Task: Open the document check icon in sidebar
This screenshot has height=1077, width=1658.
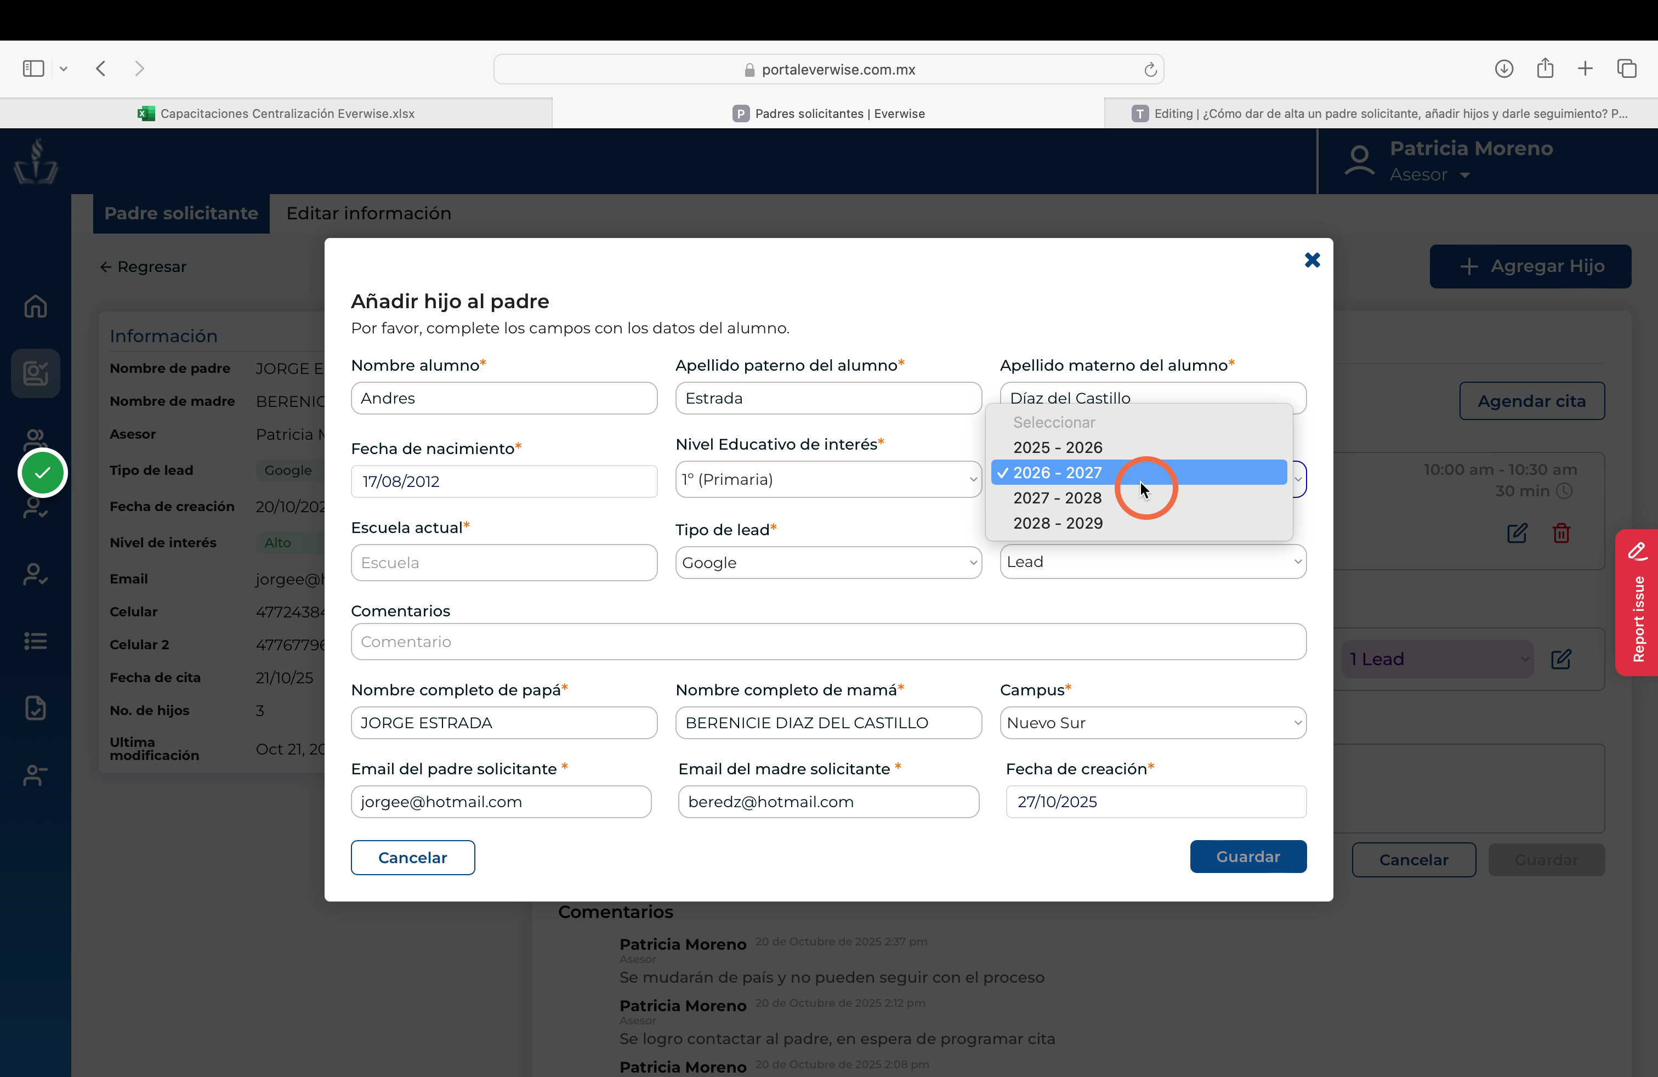Action: click(x=36, y=708)
